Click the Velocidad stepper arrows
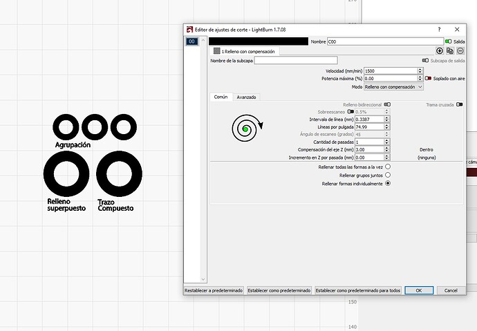 [420, 70]
